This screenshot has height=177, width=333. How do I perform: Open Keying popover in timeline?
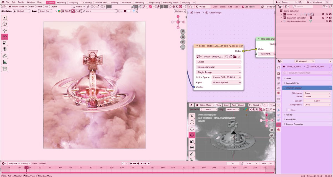pos(25,163)
